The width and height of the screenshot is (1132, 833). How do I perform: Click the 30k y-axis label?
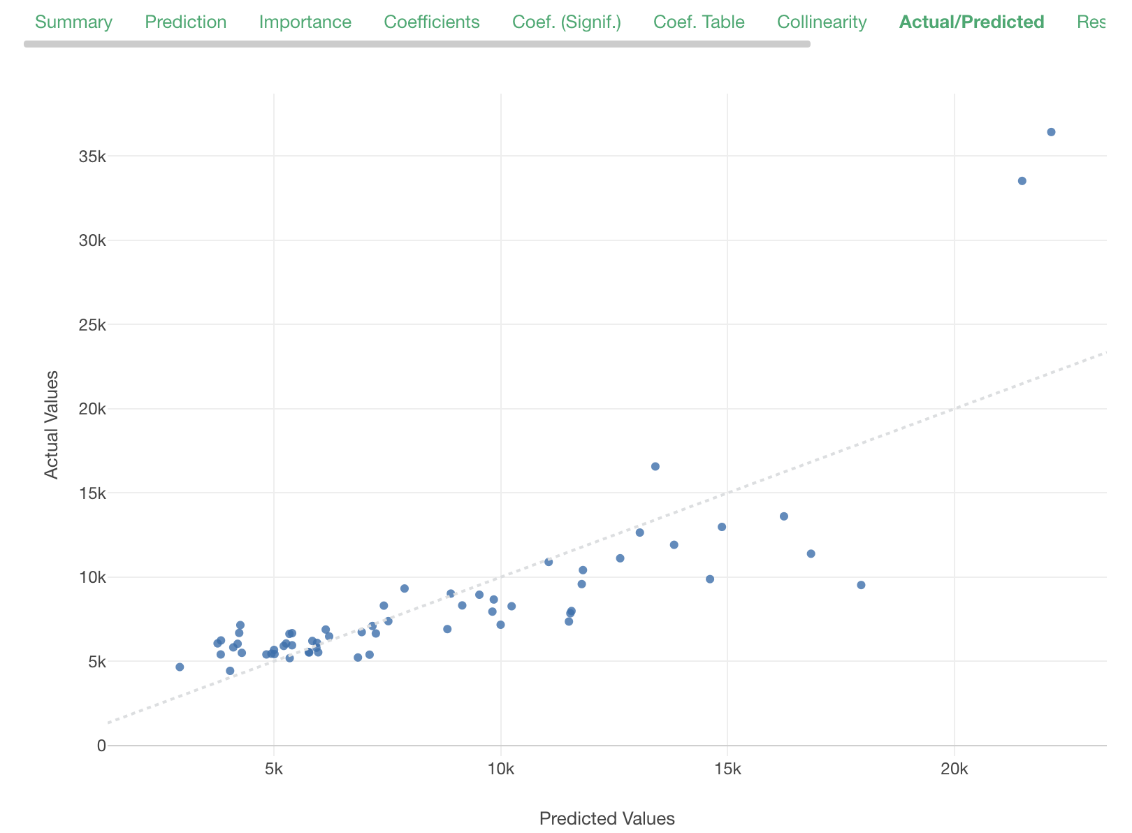pos(92,240)
